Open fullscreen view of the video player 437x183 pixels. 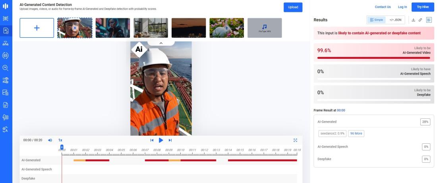tap(295, 140)
